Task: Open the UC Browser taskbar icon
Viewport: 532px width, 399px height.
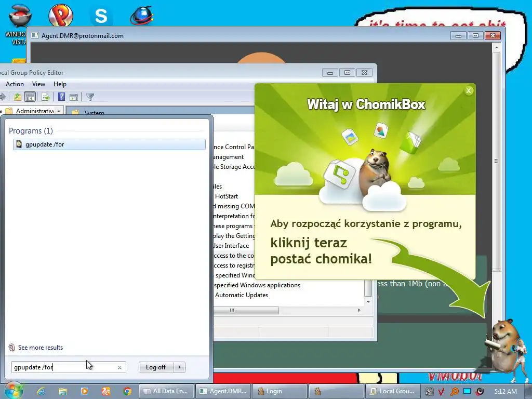Action: click(x=106, y=391)
